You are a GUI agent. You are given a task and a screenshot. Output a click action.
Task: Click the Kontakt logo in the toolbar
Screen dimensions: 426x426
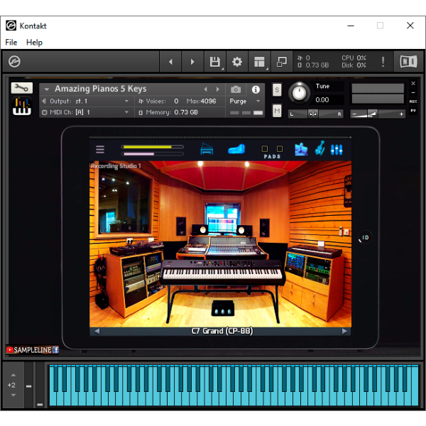(x=14, y=61)
